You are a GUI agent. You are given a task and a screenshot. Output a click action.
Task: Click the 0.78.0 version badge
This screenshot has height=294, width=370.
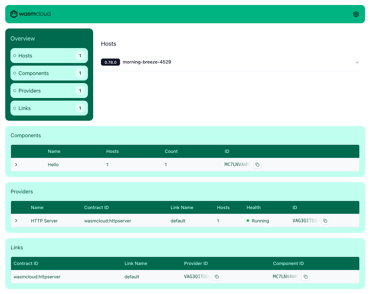tap(110, 62)
